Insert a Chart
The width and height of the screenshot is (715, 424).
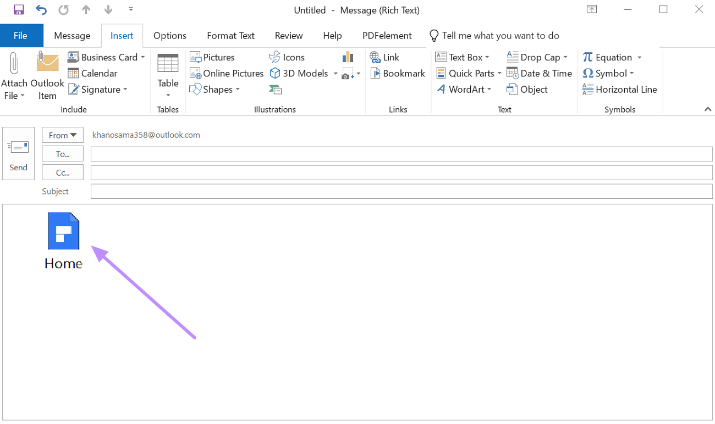point(348,57)
